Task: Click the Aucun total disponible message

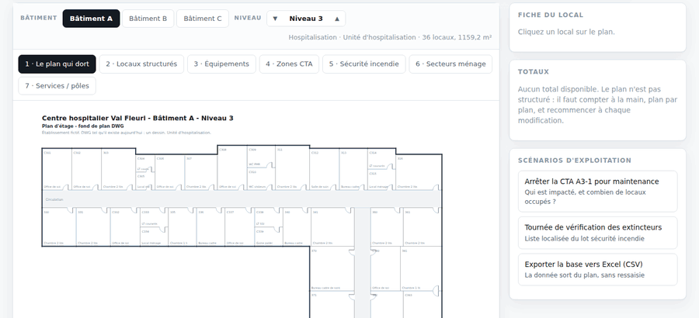Action: click(597, 105)
